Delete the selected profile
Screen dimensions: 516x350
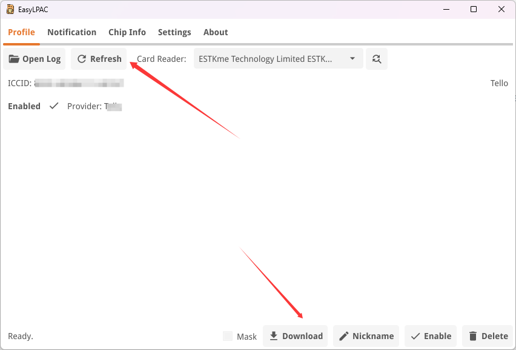tap(488, 336)
